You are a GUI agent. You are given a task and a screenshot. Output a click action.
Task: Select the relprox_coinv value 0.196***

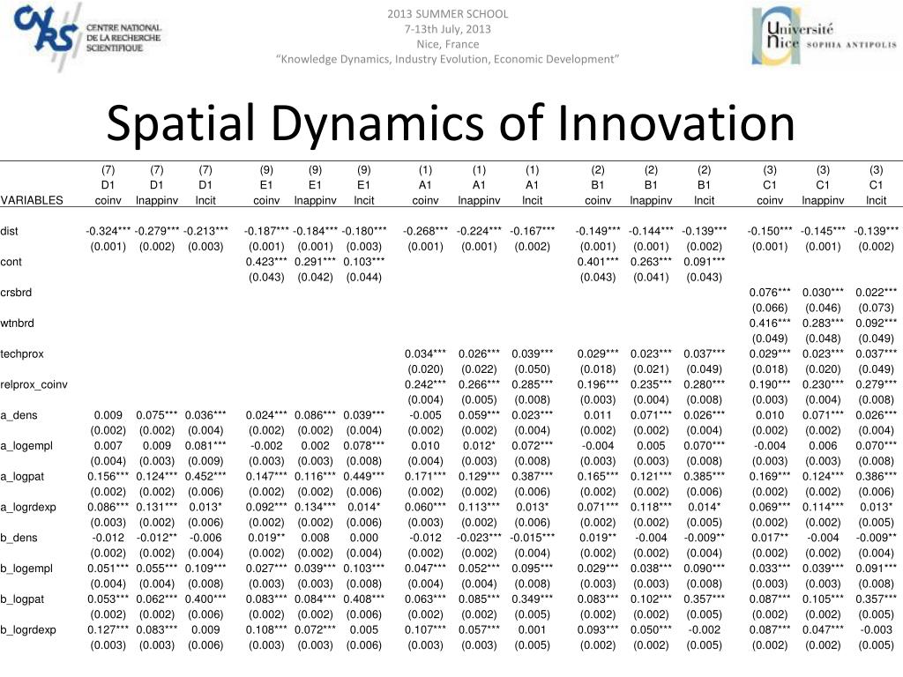pyautogui.click(x=598, y=384)
